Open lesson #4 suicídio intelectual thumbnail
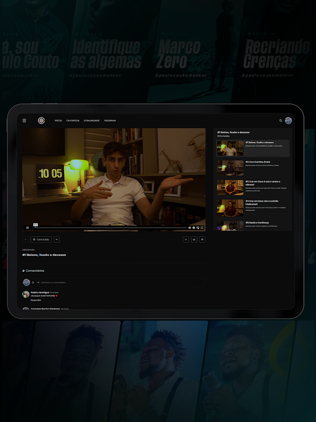The height and width of the screenshot is (422, 316). pyautogui.click(x=230, y=207)
